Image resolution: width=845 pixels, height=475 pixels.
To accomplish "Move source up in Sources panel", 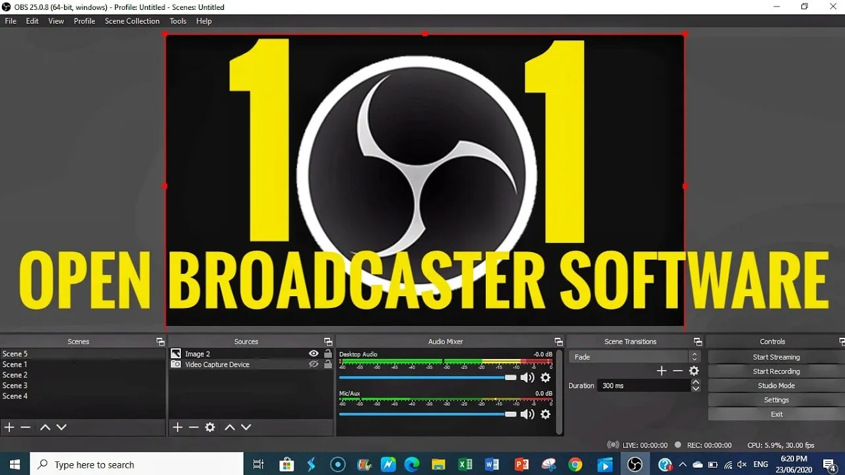I will point(230,427).
